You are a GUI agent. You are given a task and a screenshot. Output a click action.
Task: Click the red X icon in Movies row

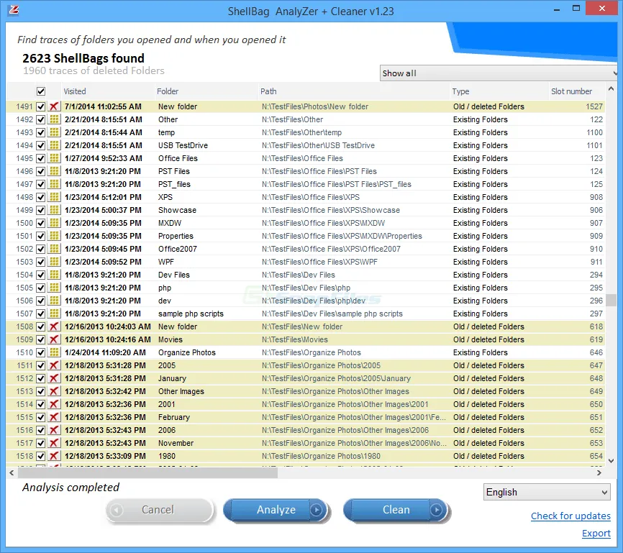(54, 339)
